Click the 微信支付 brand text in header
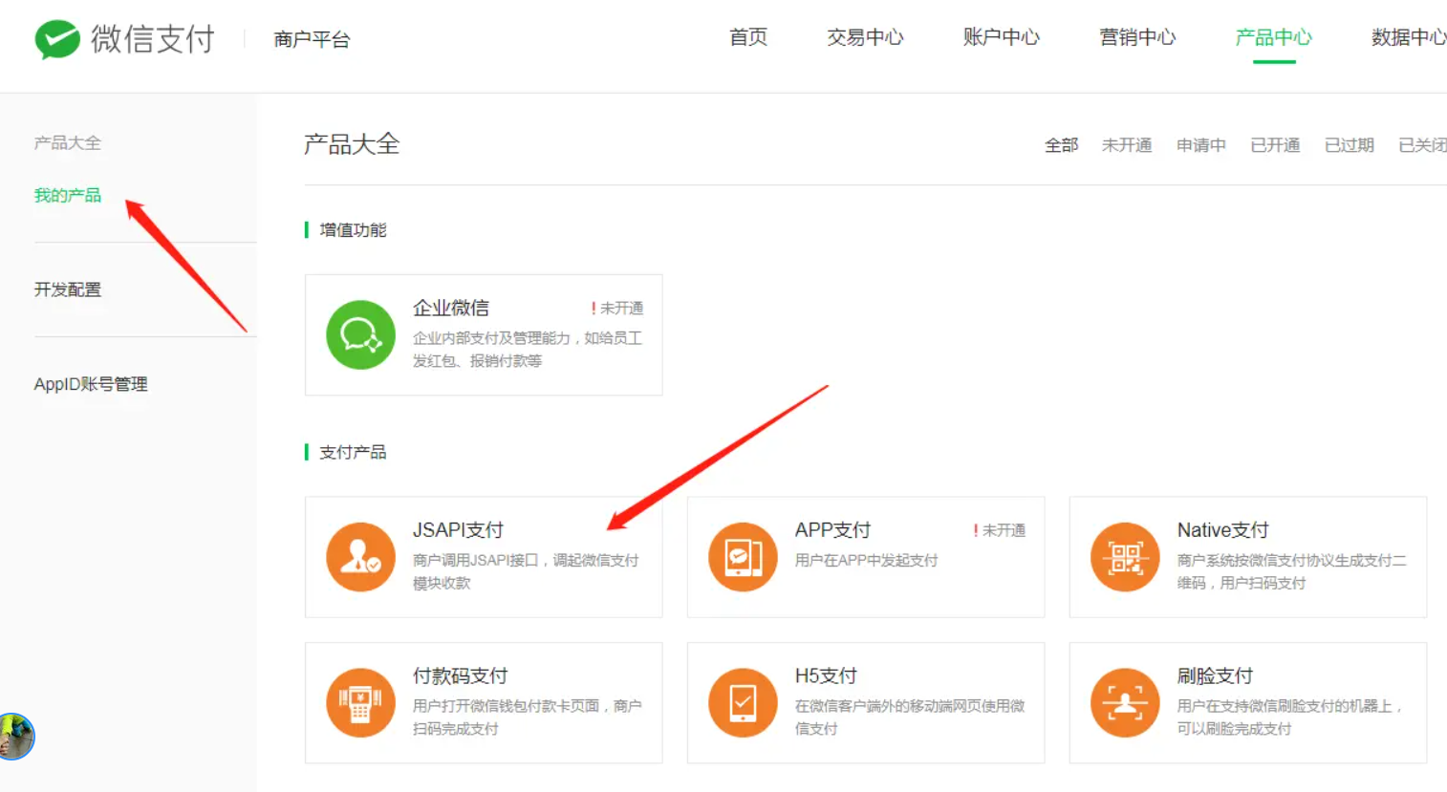Image resolution: width=1447 pixels, height=792 pixels. pyautogui.click(x=153, y=39)
